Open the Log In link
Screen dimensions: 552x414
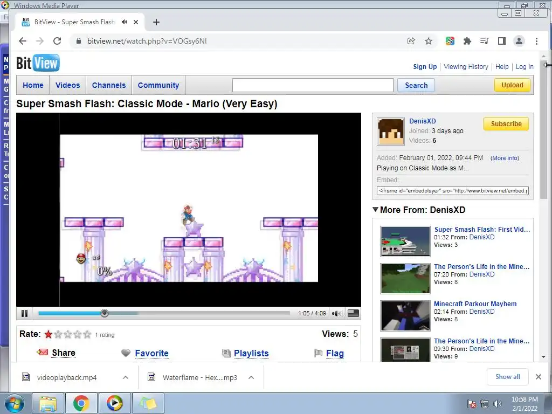click(x=525, y=66)
